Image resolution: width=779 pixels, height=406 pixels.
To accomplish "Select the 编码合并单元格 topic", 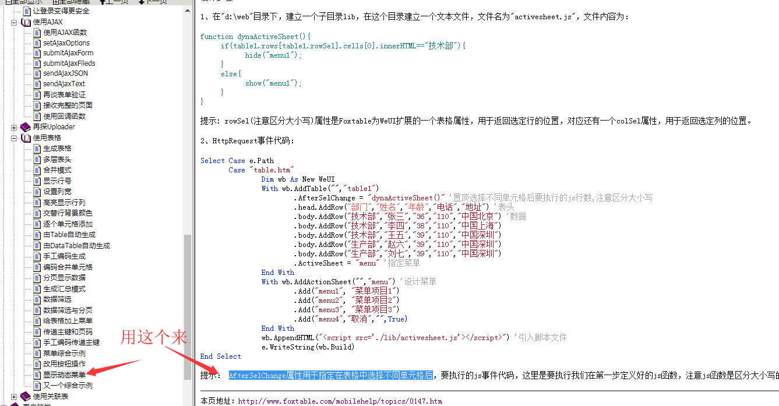I will 68,267.
